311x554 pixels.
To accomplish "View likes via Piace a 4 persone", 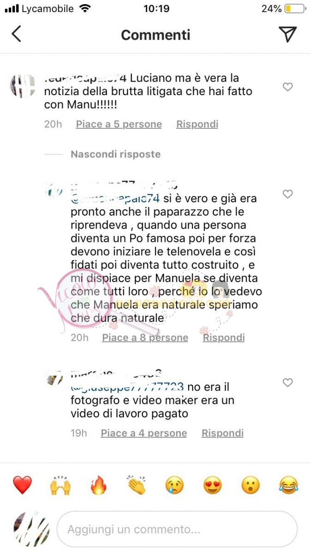I will click(144, 433).
